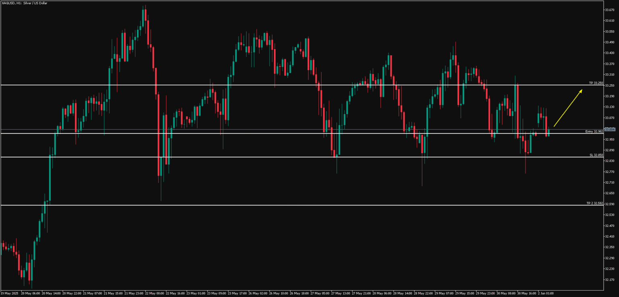Select the TP 33.250 horizontal line
The image size is (619, 297).
point(282,85)
